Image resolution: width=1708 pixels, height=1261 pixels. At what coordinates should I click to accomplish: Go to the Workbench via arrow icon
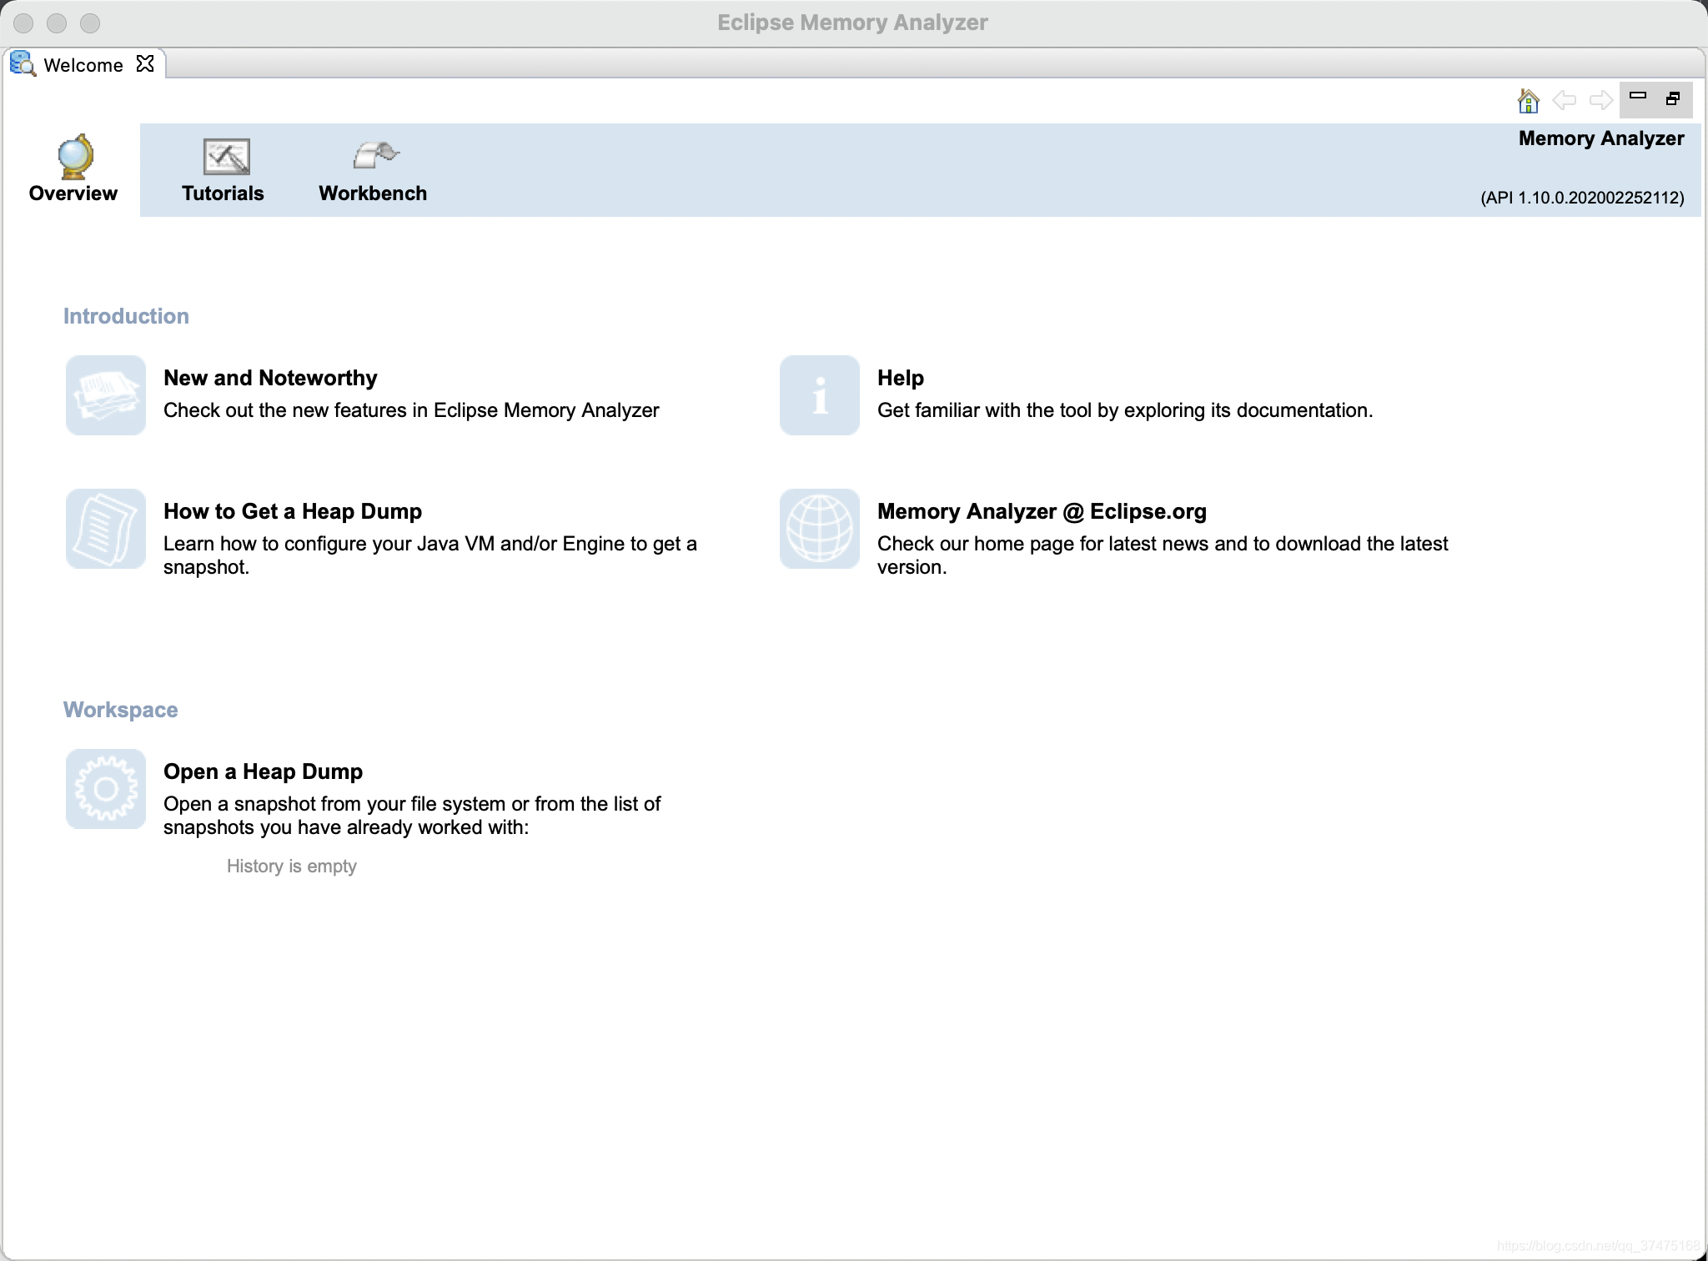[x=375, y=155]
